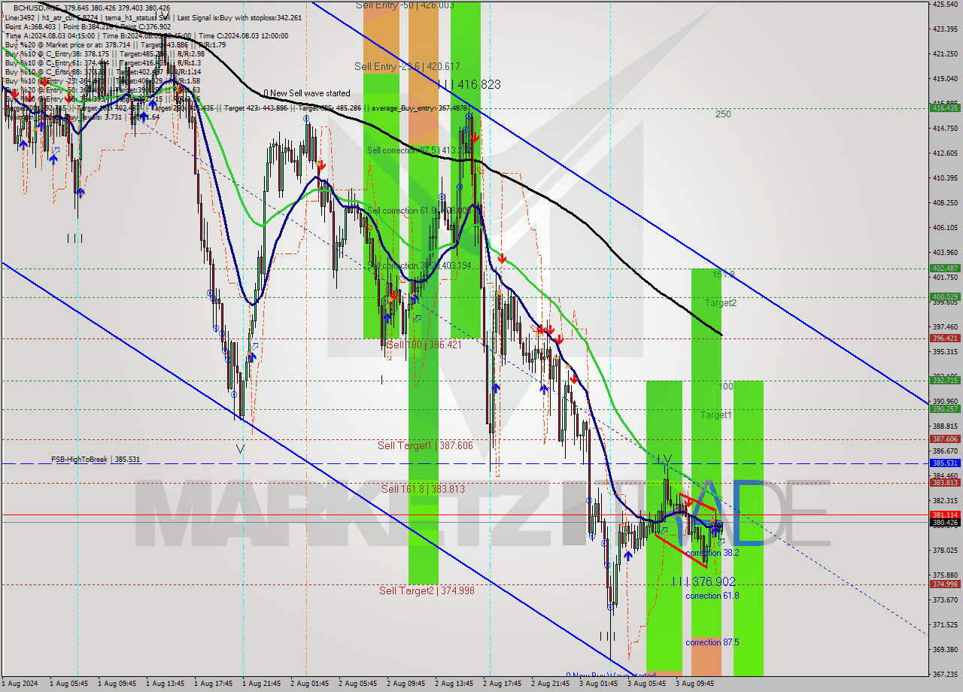Select the 'Sell Entry -50 | 426.003' label

click(x=405, y=5)
